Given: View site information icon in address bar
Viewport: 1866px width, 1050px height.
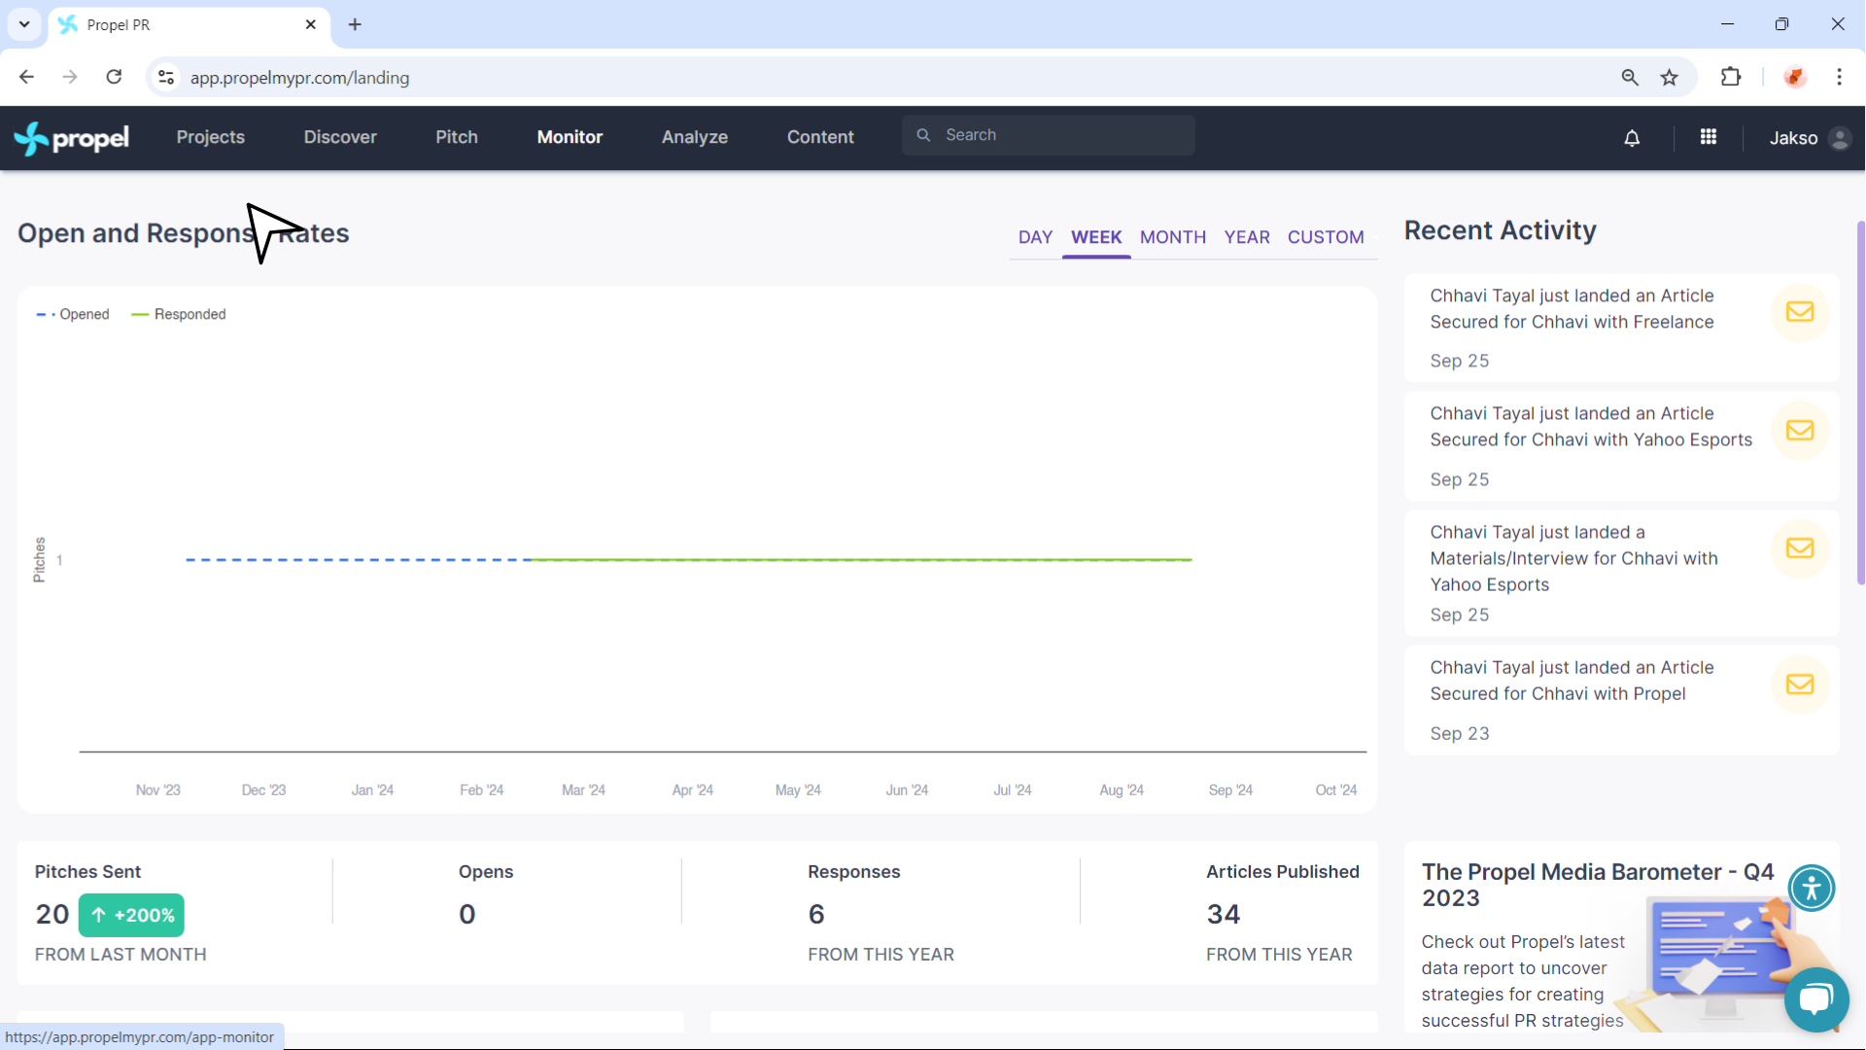Looking at the screenshot, I should pyautogui.click(x=166, y=77).
